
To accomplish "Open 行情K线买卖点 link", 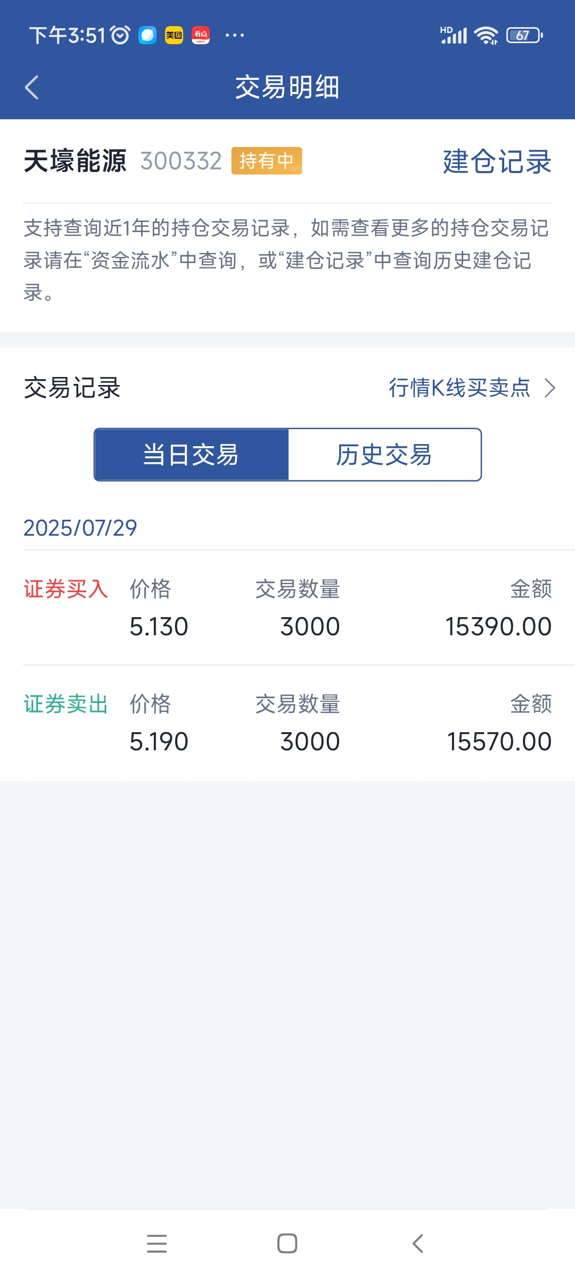I will tap(459, 388).
